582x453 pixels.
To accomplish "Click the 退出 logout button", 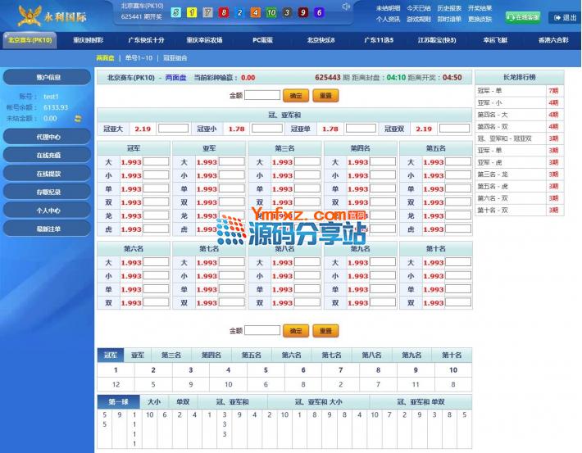I will (564, 17).
